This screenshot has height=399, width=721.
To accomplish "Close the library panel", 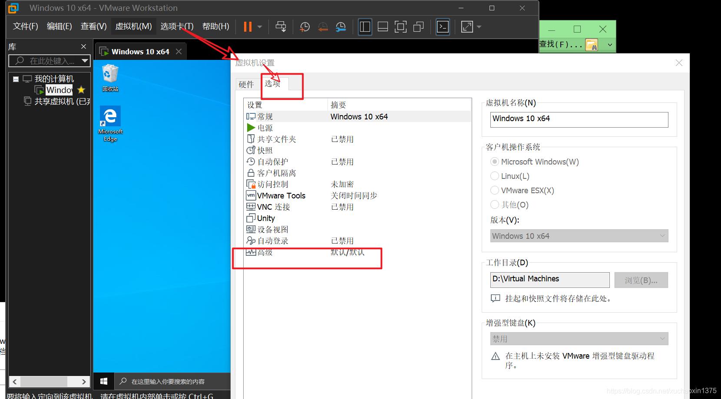I will 83,46.
